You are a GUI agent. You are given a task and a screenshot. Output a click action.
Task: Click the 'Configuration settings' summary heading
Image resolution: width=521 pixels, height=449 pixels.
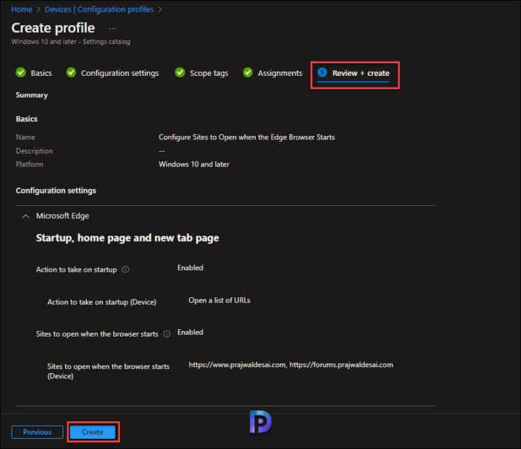tap(56, 190)
